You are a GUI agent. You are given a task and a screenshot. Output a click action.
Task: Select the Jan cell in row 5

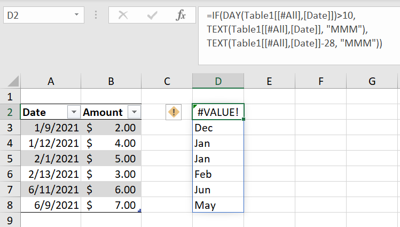click(218, 159)
